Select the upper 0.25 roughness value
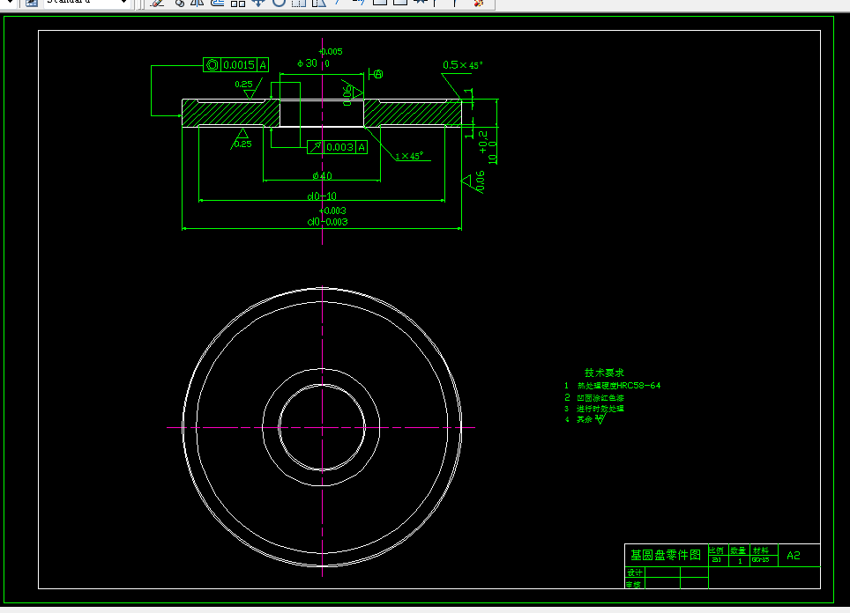The width and height of the screenshot is (850, 613). click(x=243, y=84)
